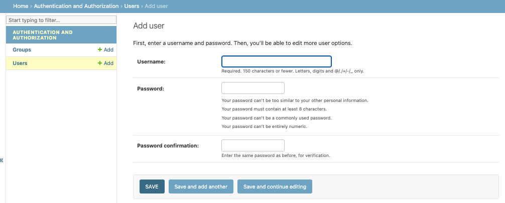
Task: Click Save and continue editing
Action: 275,186
